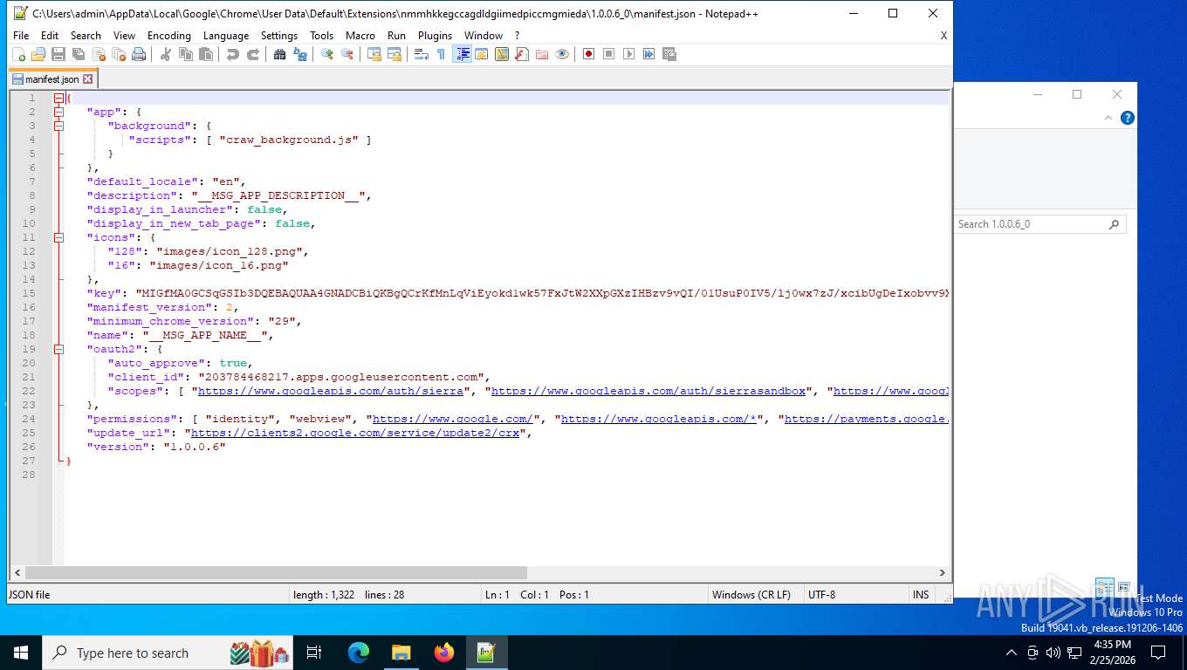Image resolution: width=1187 pixels, height=670 pixels.
Task: Click the Save recorded macro icon
Action: pos(669,54)
